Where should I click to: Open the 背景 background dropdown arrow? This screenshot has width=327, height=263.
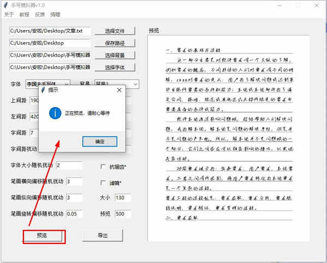[x=136, y=84]
